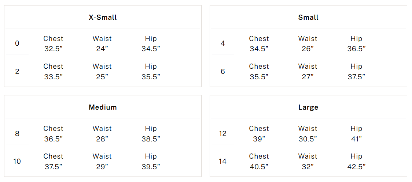412x182 pixels.
Task: Click the Medium size table header
Action: pos(103,107)
